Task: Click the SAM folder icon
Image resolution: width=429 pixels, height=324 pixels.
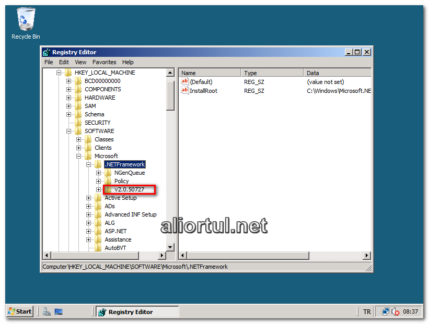Action: 78,106
